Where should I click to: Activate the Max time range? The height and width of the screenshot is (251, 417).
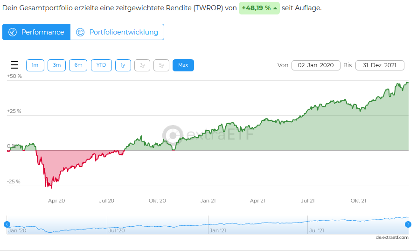tap(183, 65)
